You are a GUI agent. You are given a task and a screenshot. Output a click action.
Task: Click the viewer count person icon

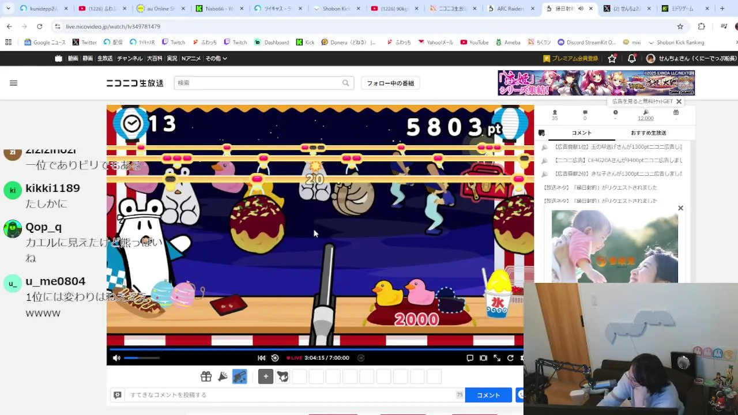coord(555,112)
